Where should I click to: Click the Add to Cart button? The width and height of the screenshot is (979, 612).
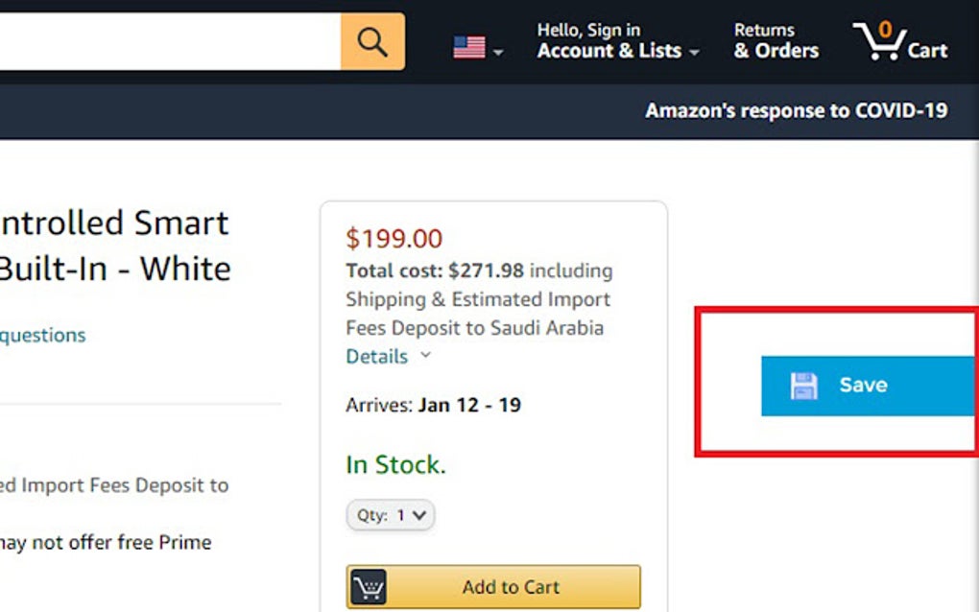point(511,587)
